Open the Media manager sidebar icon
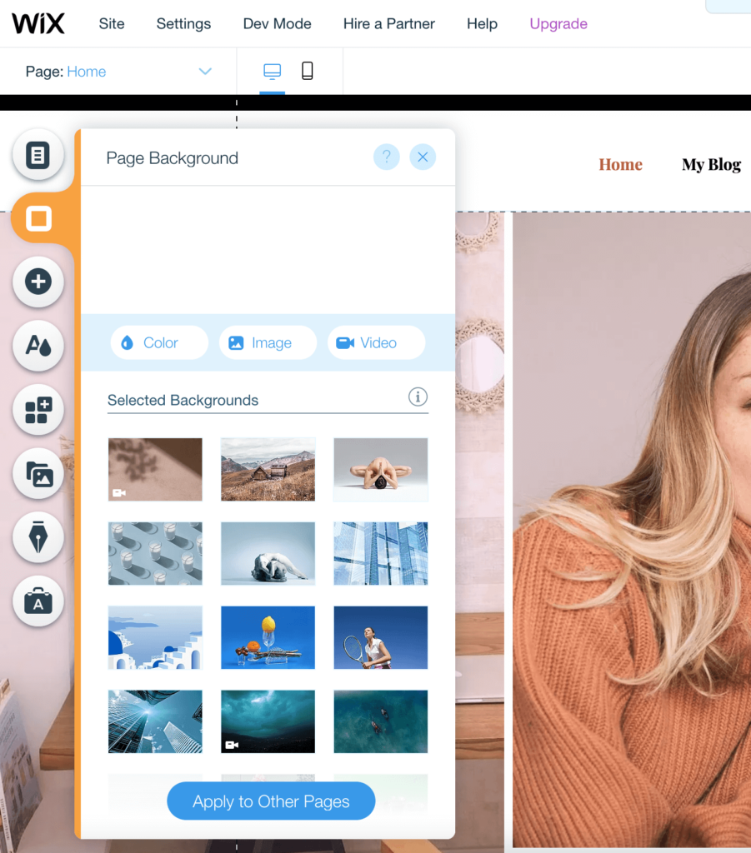The height and width of the screenshot is (853, 751). [38, 474]
